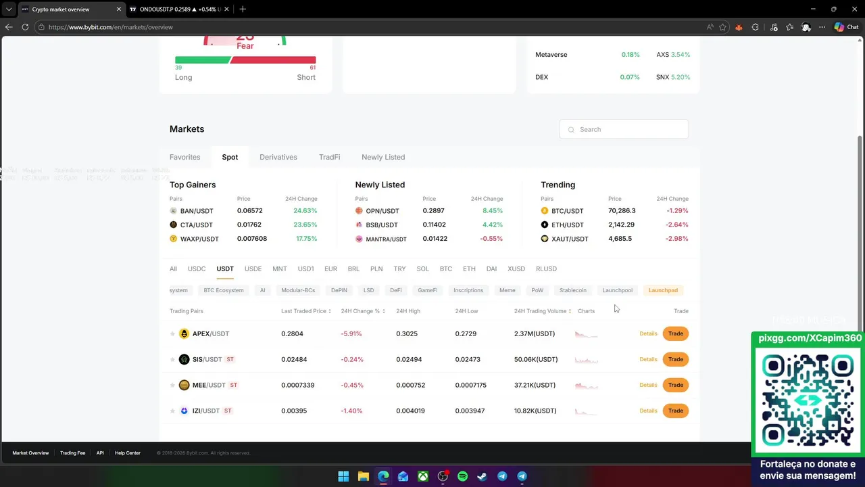The height and width of the screenshot is (487, 865).
Task: Click the SIS coin icon
Action: [184, 359]
